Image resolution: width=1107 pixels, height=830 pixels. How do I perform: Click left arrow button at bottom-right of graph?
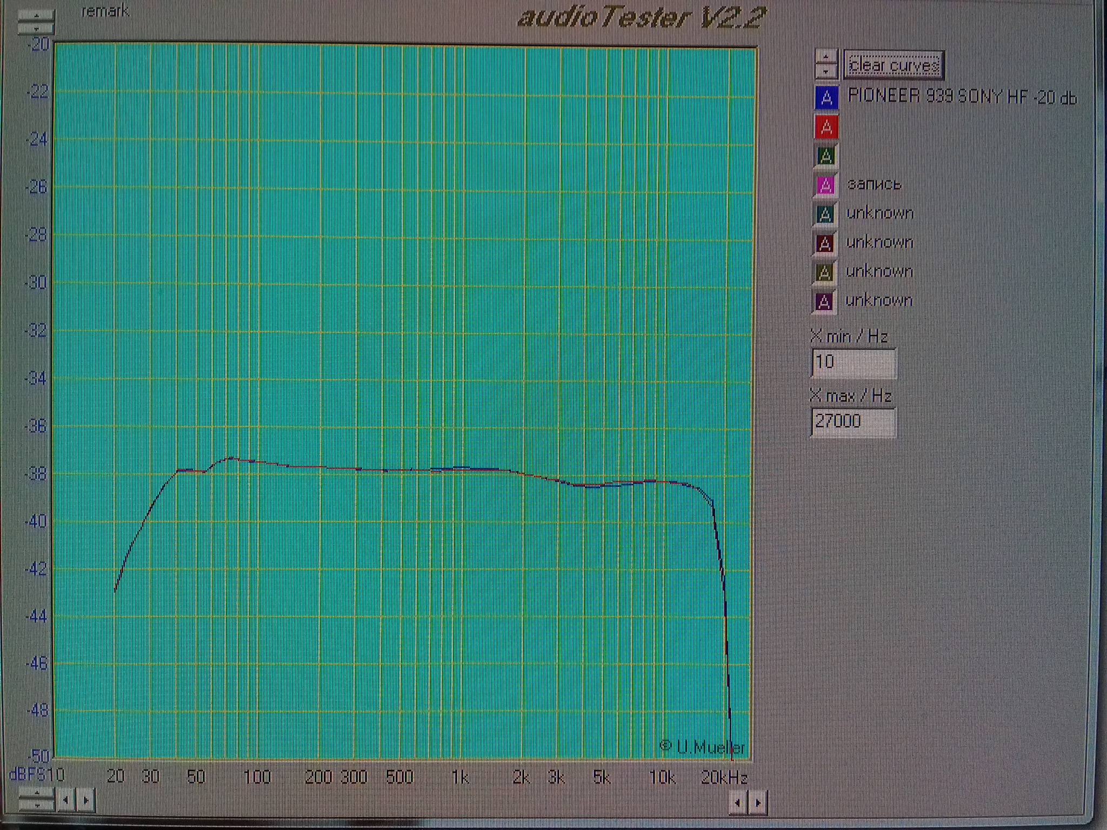click(737, 803)
